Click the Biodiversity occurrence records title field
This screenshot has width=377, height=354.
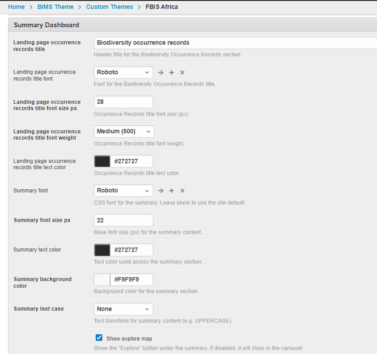tap(235, 43)
